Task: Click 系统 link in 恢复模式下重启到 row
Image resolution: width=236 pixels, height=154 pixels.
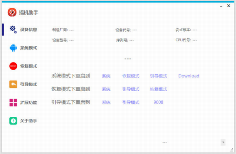Action: [106, 89]
